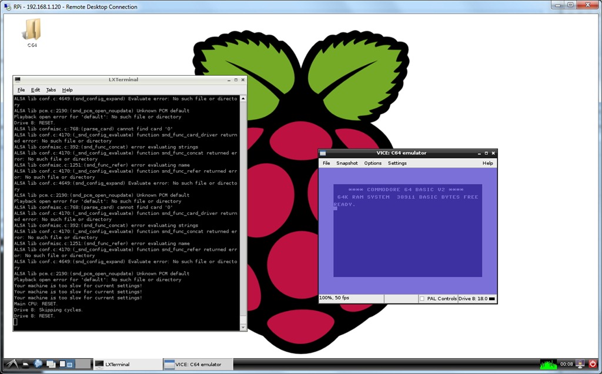Click the LXTerminal window menu icon
Screen dimensions: 602x374
[18, 80]
